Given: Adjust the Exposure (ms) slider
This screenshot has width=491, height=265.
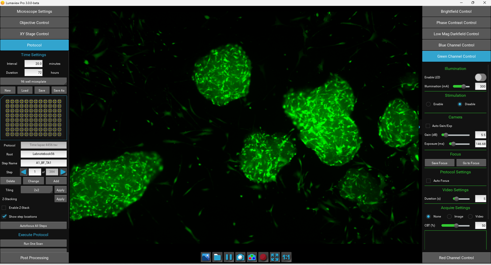Looking at the screenshot, I should pyautogui.click(x=459, y=144).
